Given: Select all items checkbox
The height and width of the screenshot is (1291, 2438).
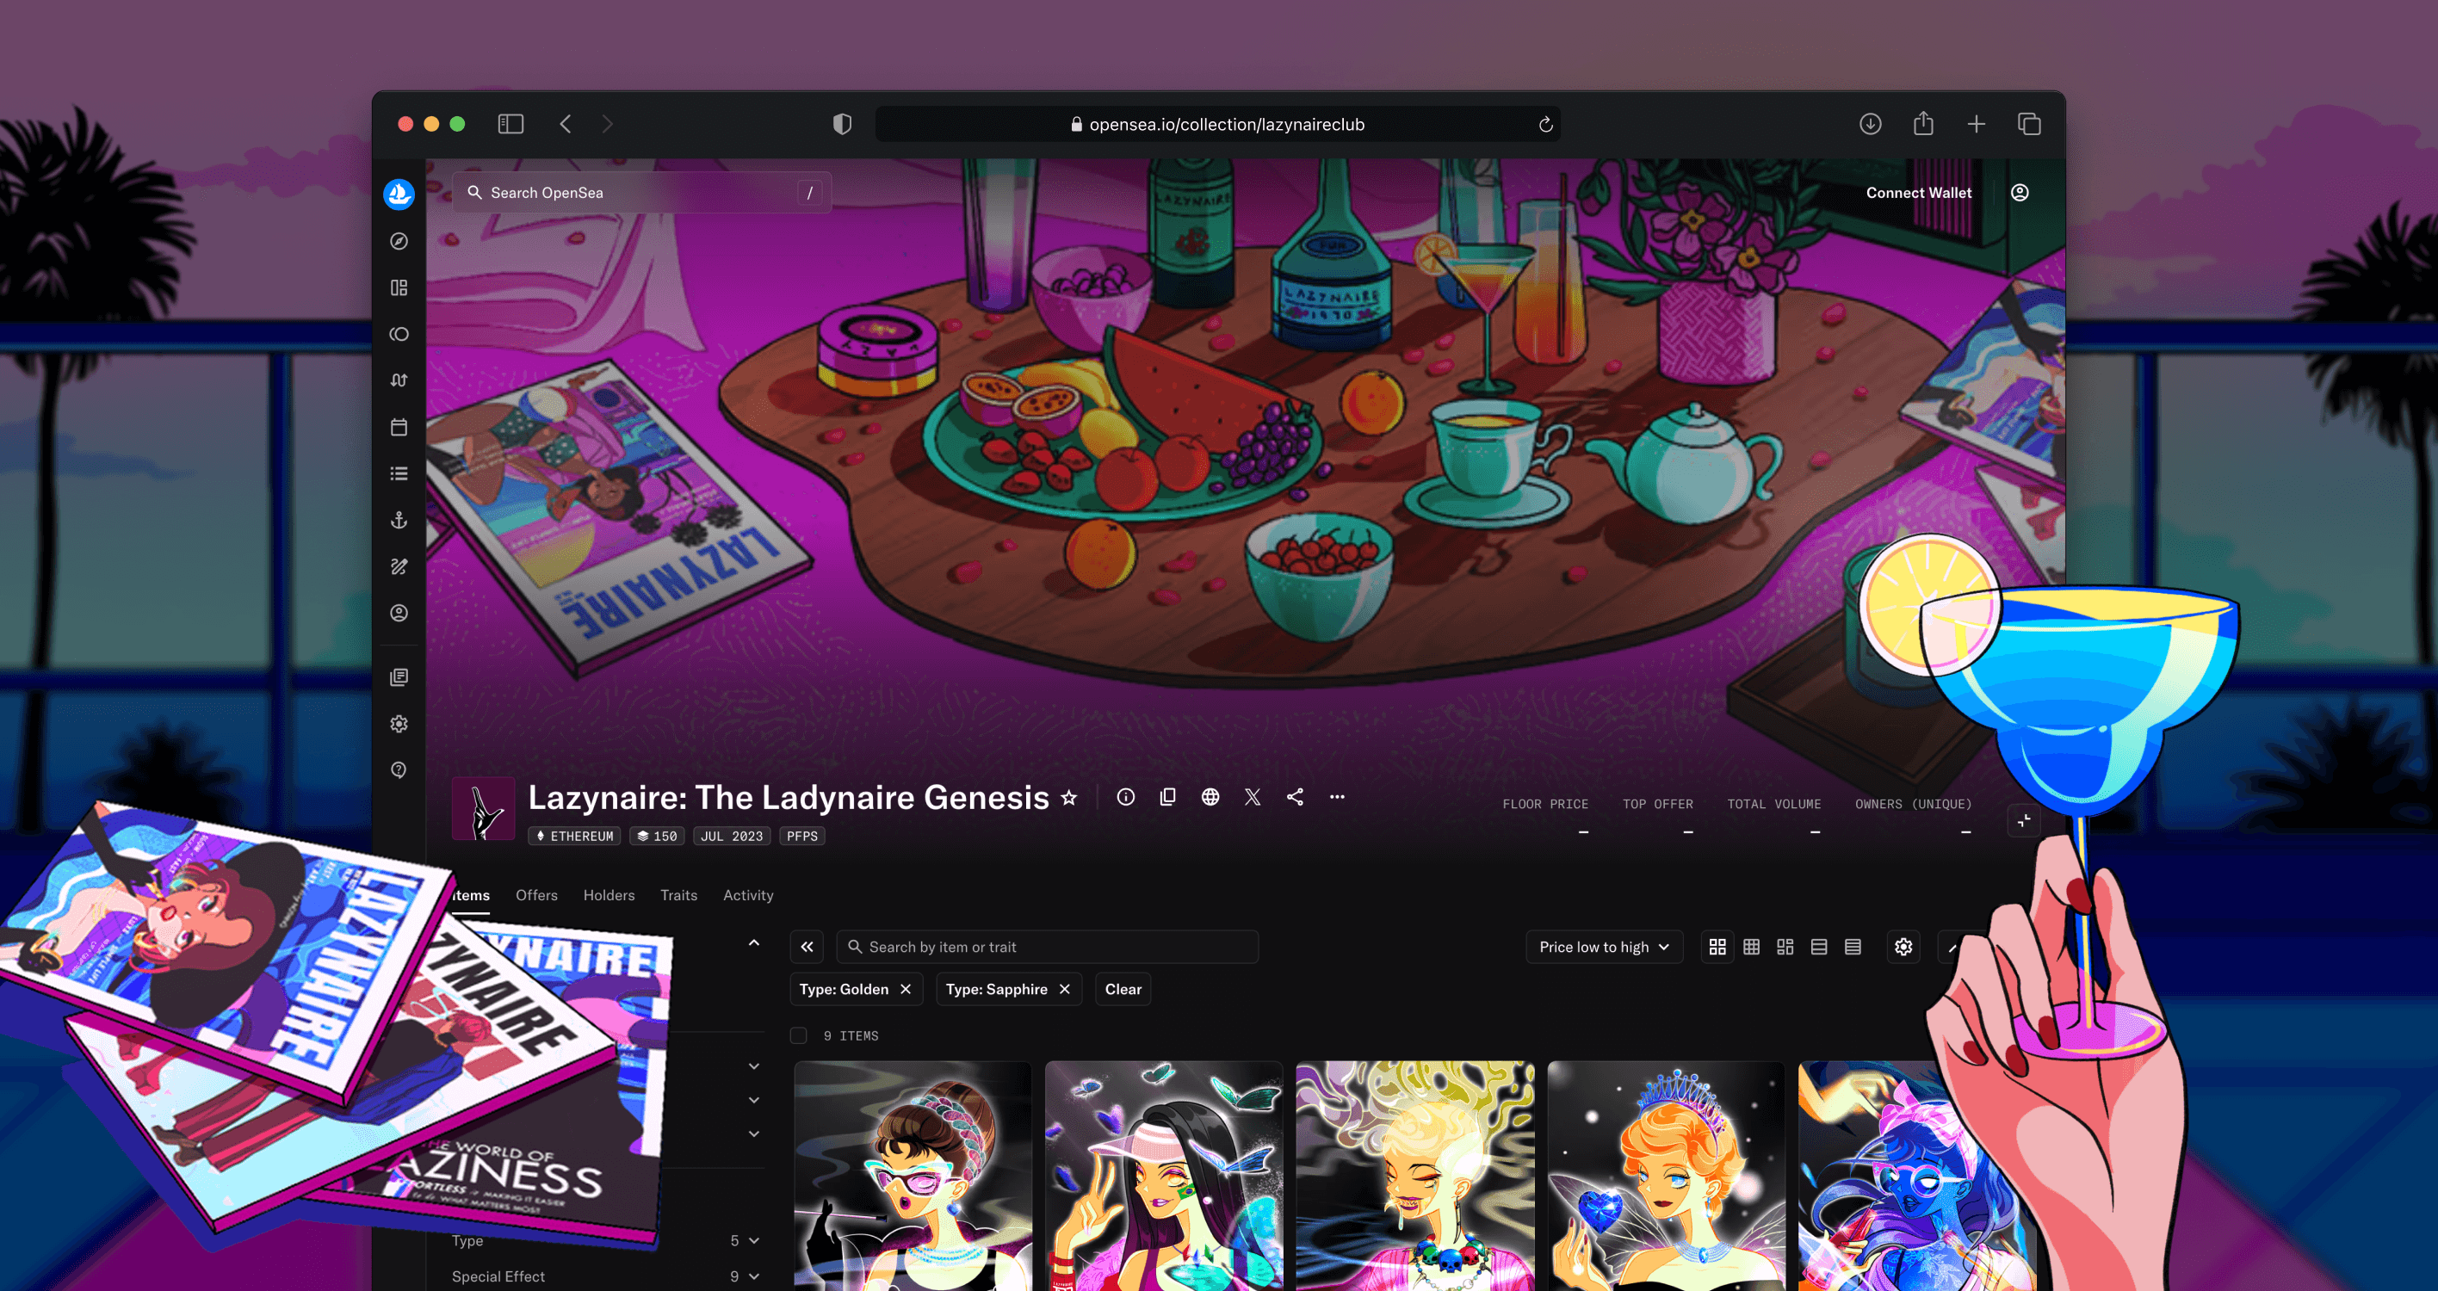Looking at the screenshot, I should tap(798, 1035).
